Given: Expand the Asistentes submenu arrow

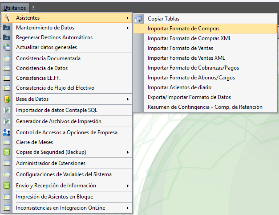Looking at the screenshot, I should click(128, 18).
